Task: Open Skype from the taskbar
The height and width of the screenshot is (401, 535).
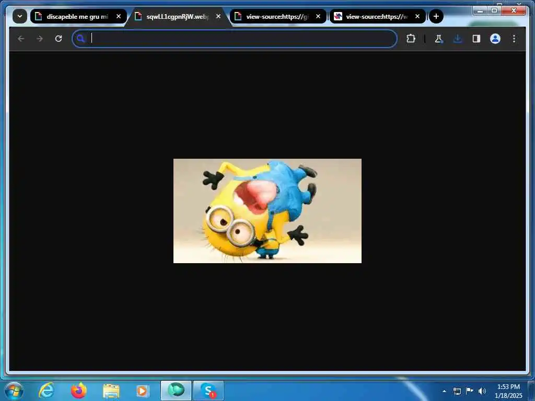Action: tap(208, 391)
